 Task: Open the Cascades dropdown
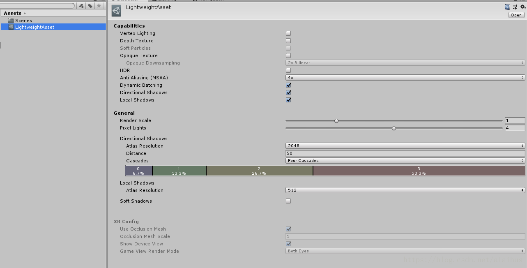[405, 161]
